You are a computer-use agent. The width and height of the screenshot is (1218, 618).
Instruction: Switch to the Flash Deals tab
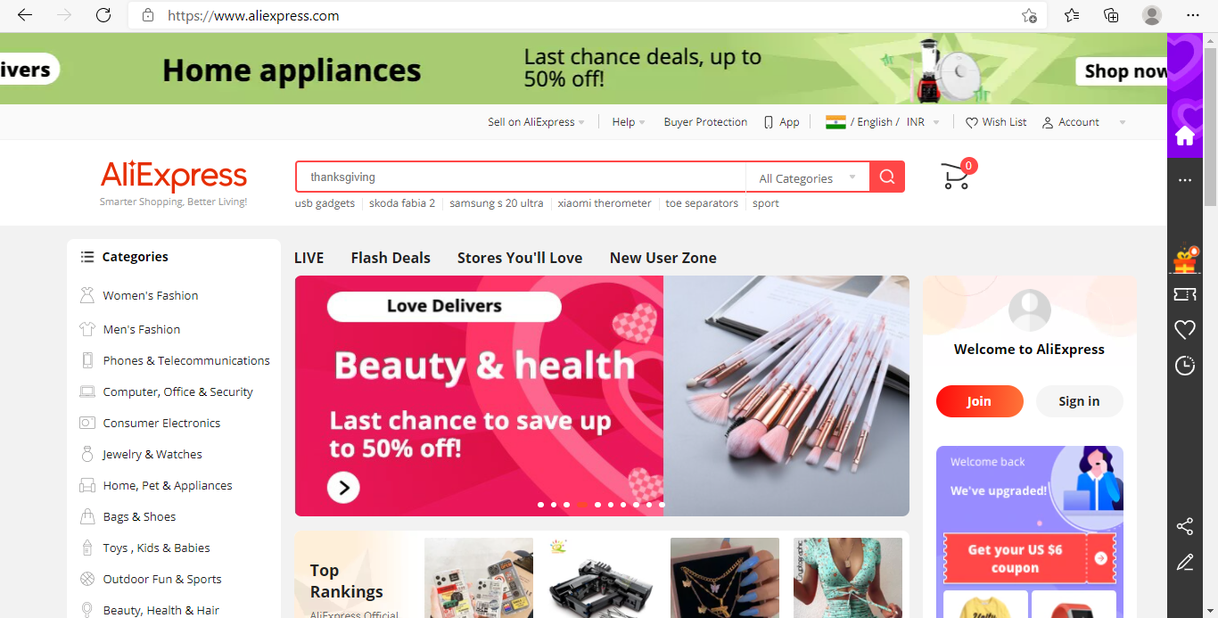[x=391, y=258]
